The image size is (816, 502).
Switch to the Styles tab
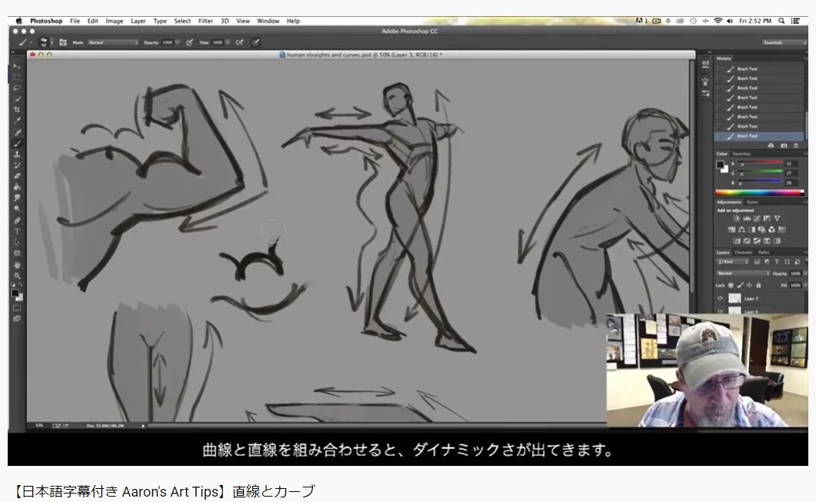[x=752, y=202]
